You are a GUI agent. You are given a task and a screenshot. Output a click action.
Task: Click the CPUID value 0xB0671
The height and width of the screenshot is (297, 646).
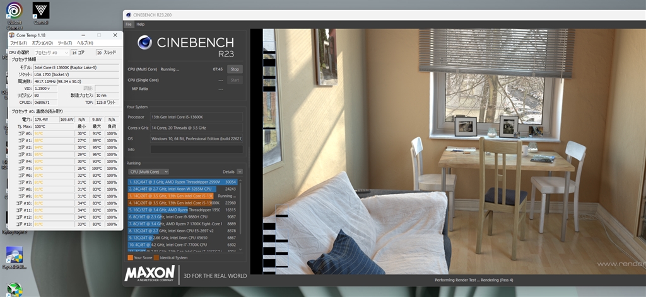[45, 103]
